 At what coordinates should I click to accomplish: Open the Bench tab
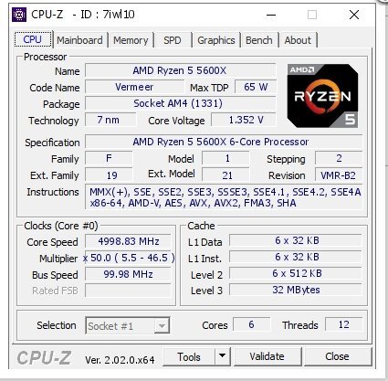[x=259, y=40]
